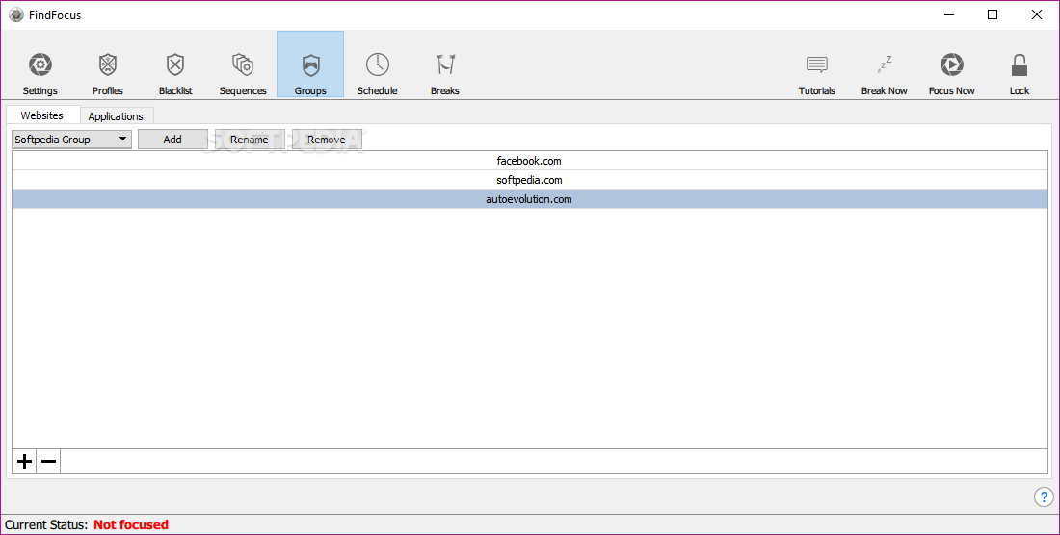1060x535 pixels.
Task: Select the softpedia.com row
Action: pyautogui.click(x=529, y=180)
